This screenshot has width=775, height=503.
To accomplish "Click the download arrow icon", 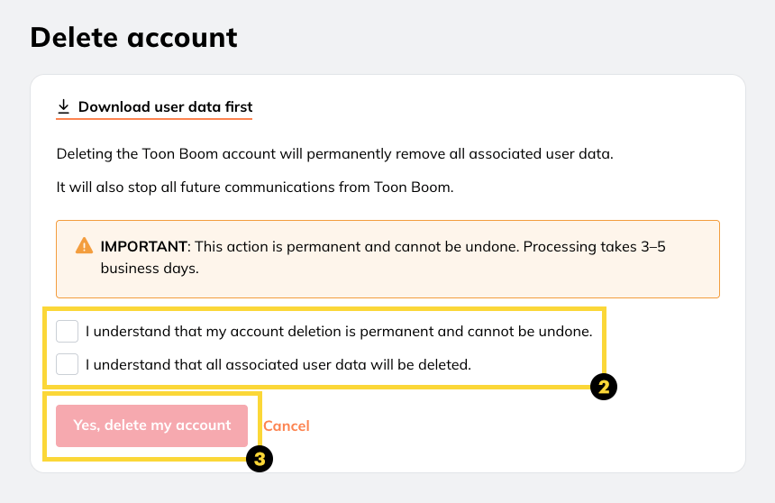I will [x=63, y=106].
